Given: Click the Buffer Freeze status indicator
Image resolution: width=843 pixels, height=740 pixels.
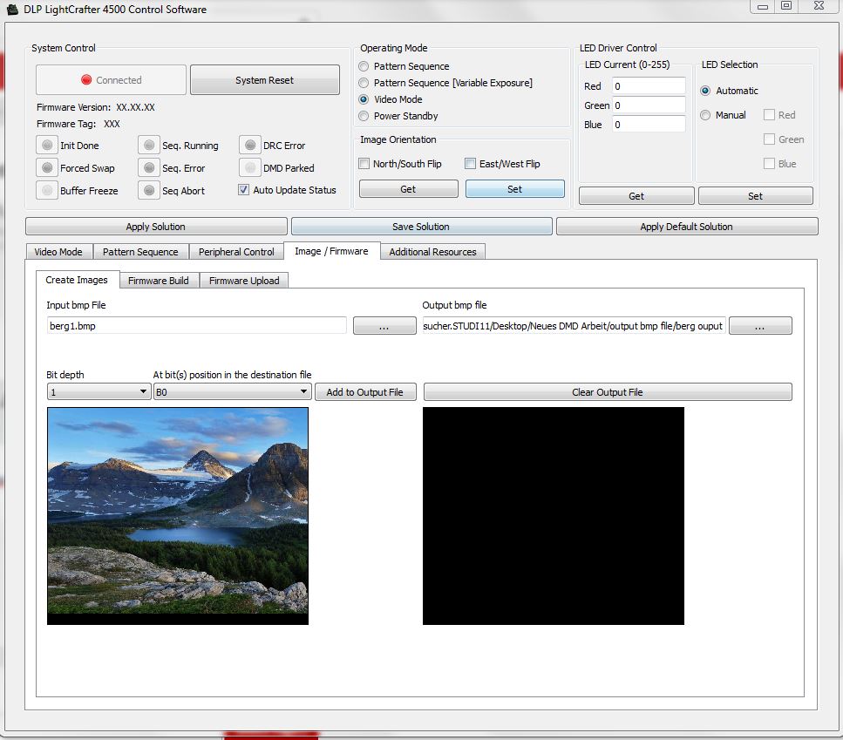Looking at the screenshot, I should (x=47, y=190).
